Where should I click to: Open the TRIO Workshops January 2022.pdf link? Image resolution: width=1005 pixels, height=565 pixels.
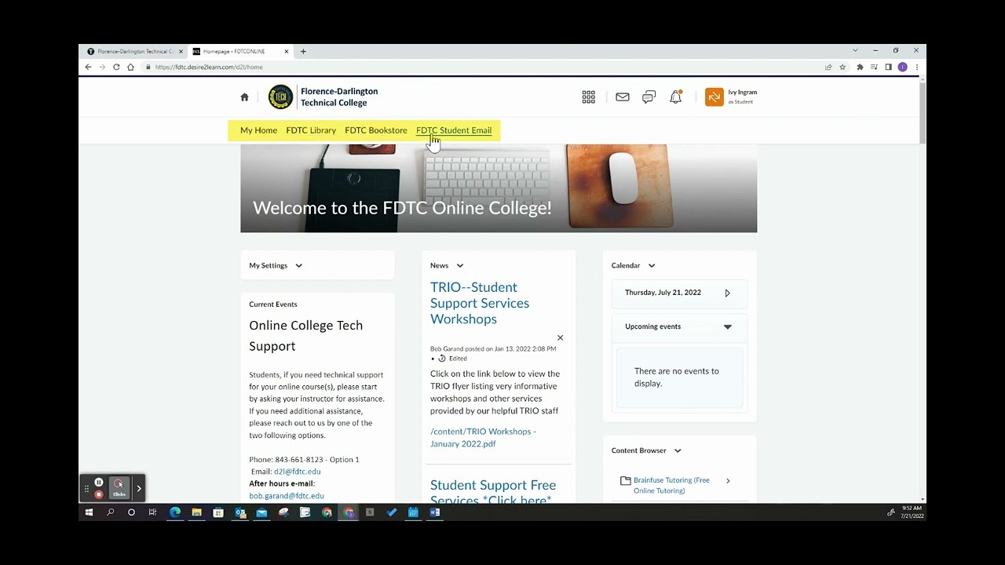(483, 438)
